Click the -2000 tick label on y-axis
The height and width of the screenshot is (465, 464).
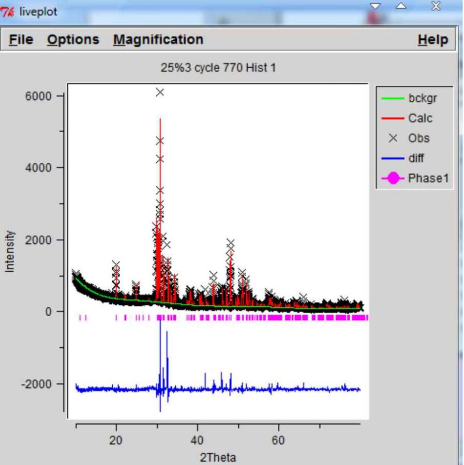[36, 384]
